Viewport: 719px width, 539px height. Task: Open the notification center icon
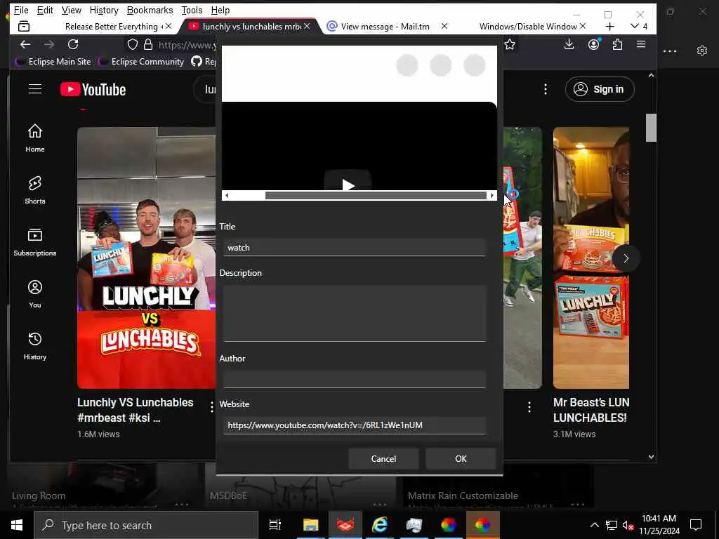[x=696, y=525]
